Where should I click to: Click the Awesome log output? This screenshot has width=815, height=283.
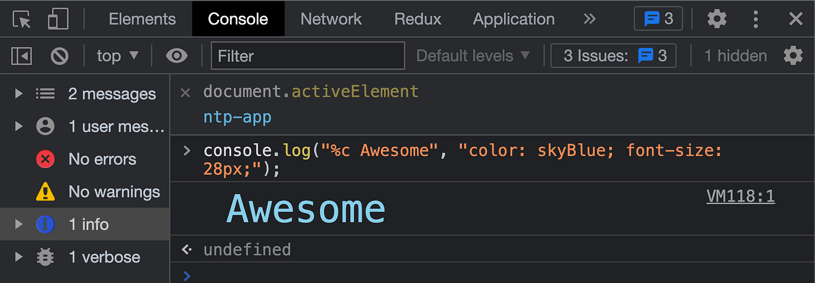tap(306, 208)
